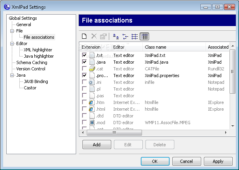Check the .ini extension checkbox

pos(84,82)
